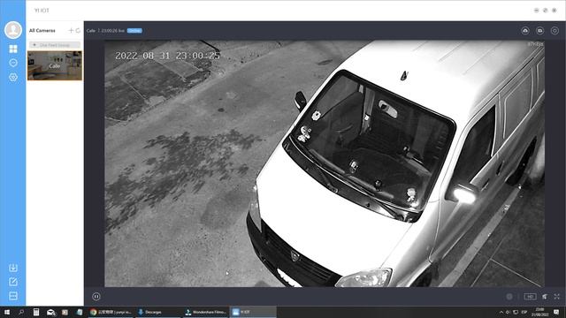Click the bottom-most left sidebar icon
Viewport: 566px width, 318px height.
[13, 296]
